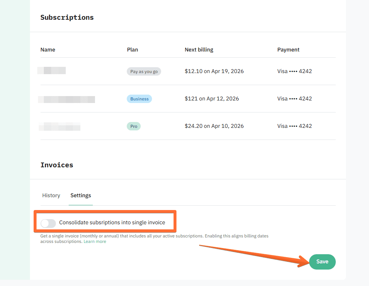Click the Pro plan badge
369x286 pixels.
pos(133,126)
